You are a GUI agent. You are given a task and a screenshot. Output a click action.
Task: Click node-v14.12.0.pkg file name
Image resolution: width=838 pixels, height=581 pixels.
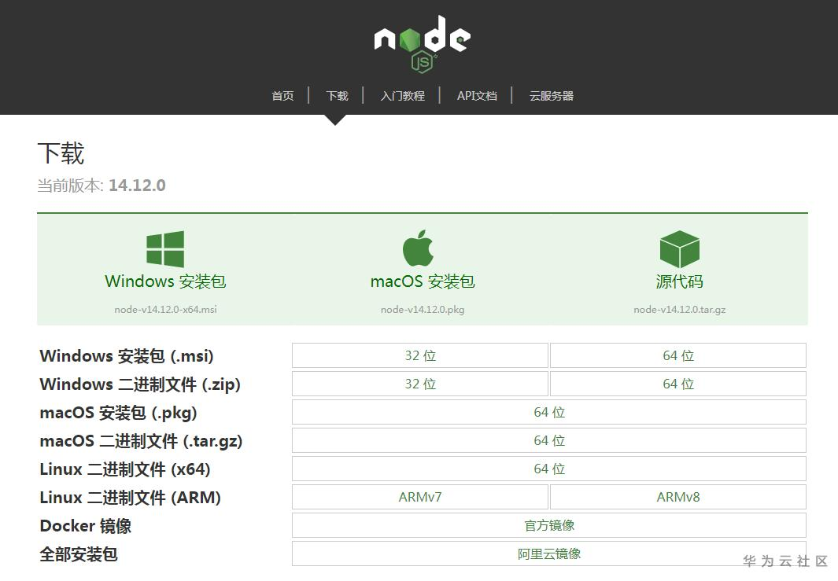(423, 310)
